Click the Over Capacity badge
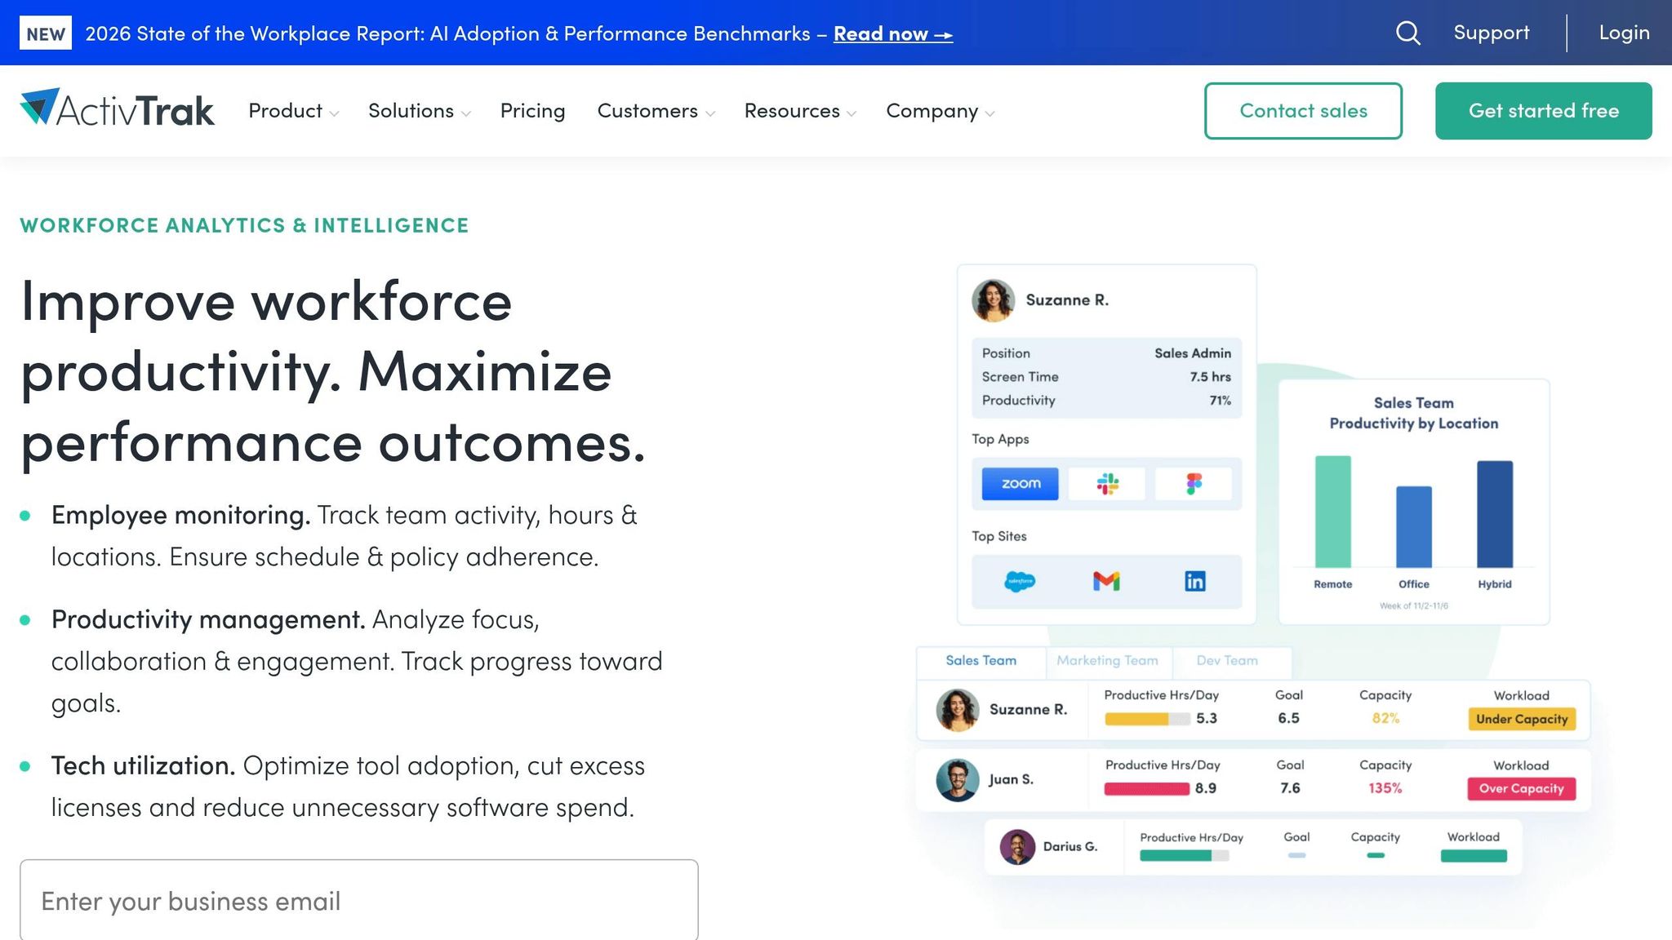The height and width of the screenshot is (940, 1672). click(1521, 788)
